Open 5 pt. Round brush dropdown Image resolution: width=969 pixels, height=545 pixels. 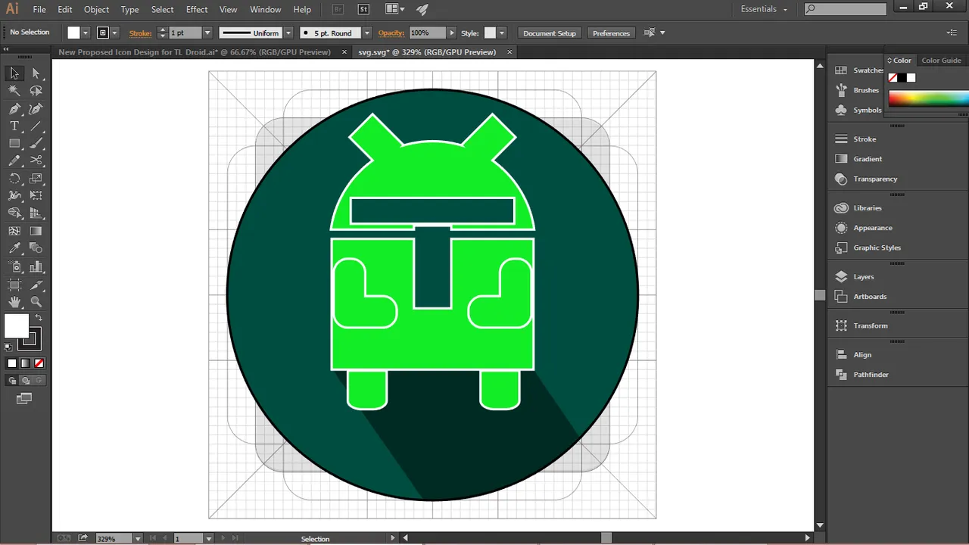pyautogui.click(x=367, y=33)
